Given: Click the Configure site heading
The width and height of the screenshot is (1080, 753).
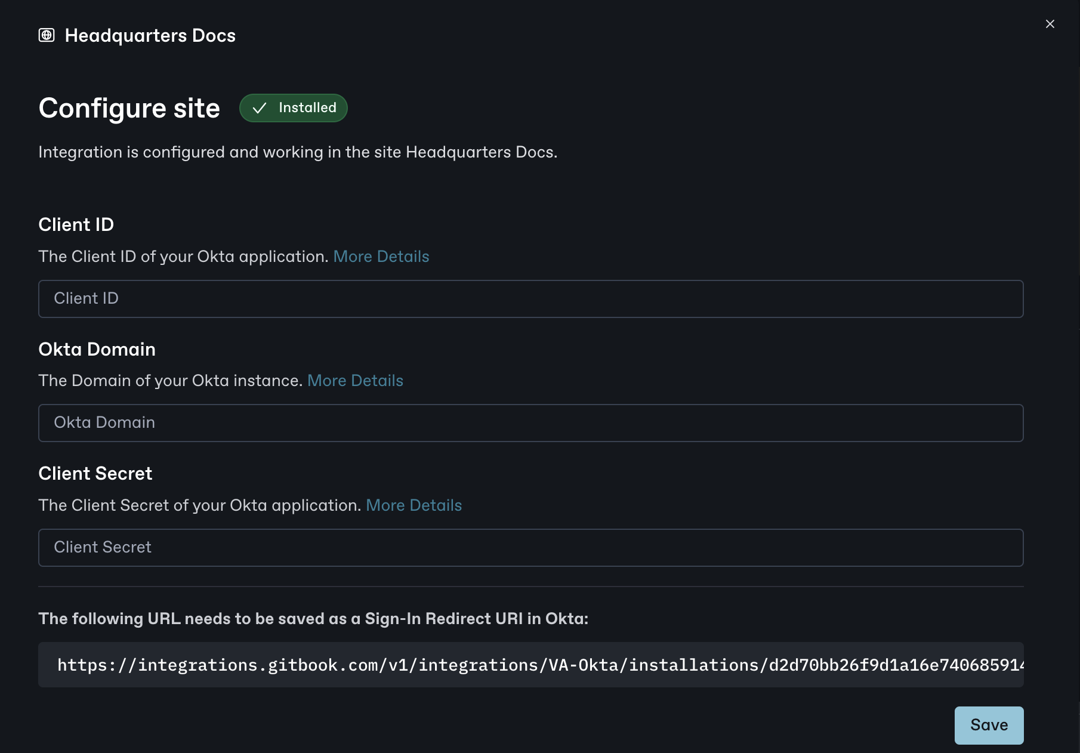Looking at the screenshot, I should click(129, 108).
